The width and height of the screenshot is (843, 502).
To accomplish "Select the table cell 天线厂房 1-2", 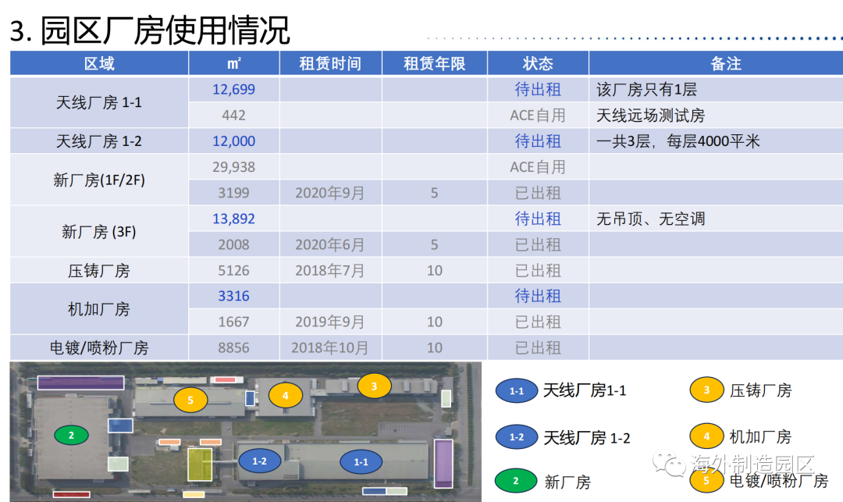I will (99, 141).
